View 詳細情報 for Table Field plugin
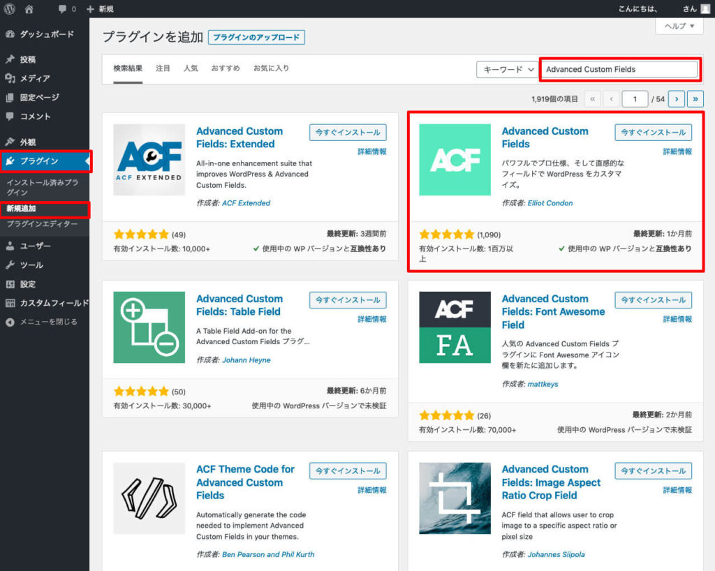The width and height of the screenshot is (715, 571). pos(371,320)
